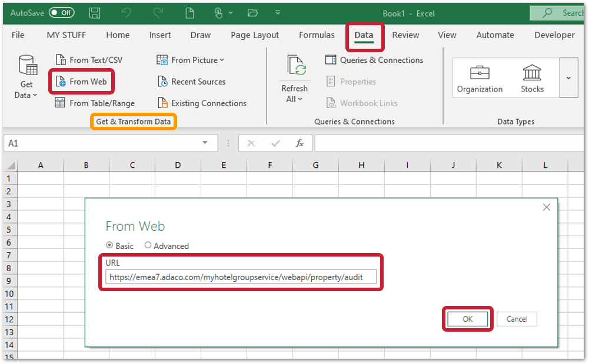Customize Quick Access Toolbar dropdown

[278, 13]
